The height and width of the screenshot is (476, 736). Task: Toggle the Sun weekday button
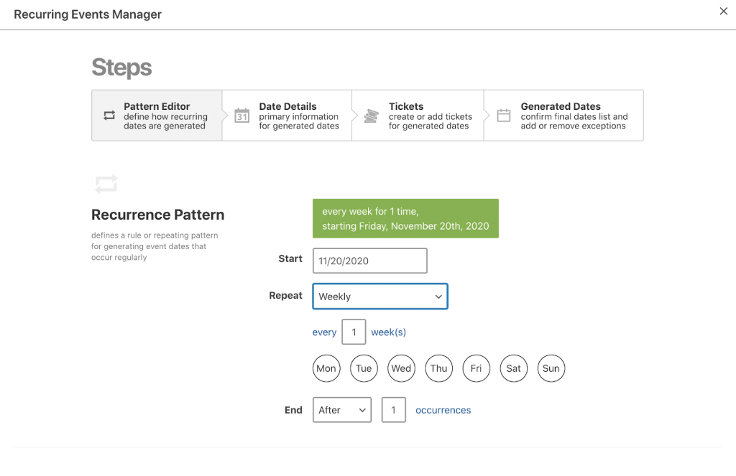[x=551, y=368]
